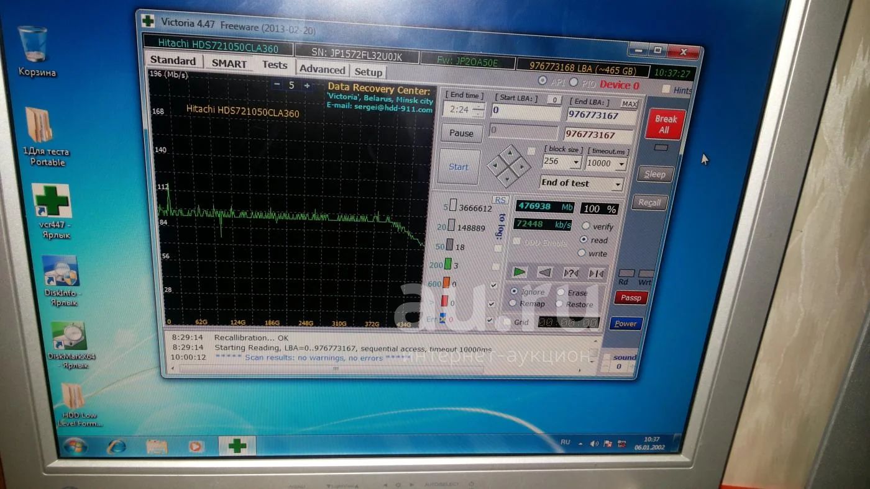Screen dimensions: 870x489
Task: Click the red Passp button
Action: coord(631,298)
